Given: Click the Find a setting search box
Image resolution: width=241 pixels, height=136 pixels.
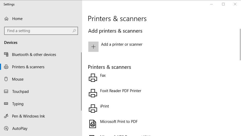Looking at the screenshot, I should pyautogui.click(x=41, y=31).
